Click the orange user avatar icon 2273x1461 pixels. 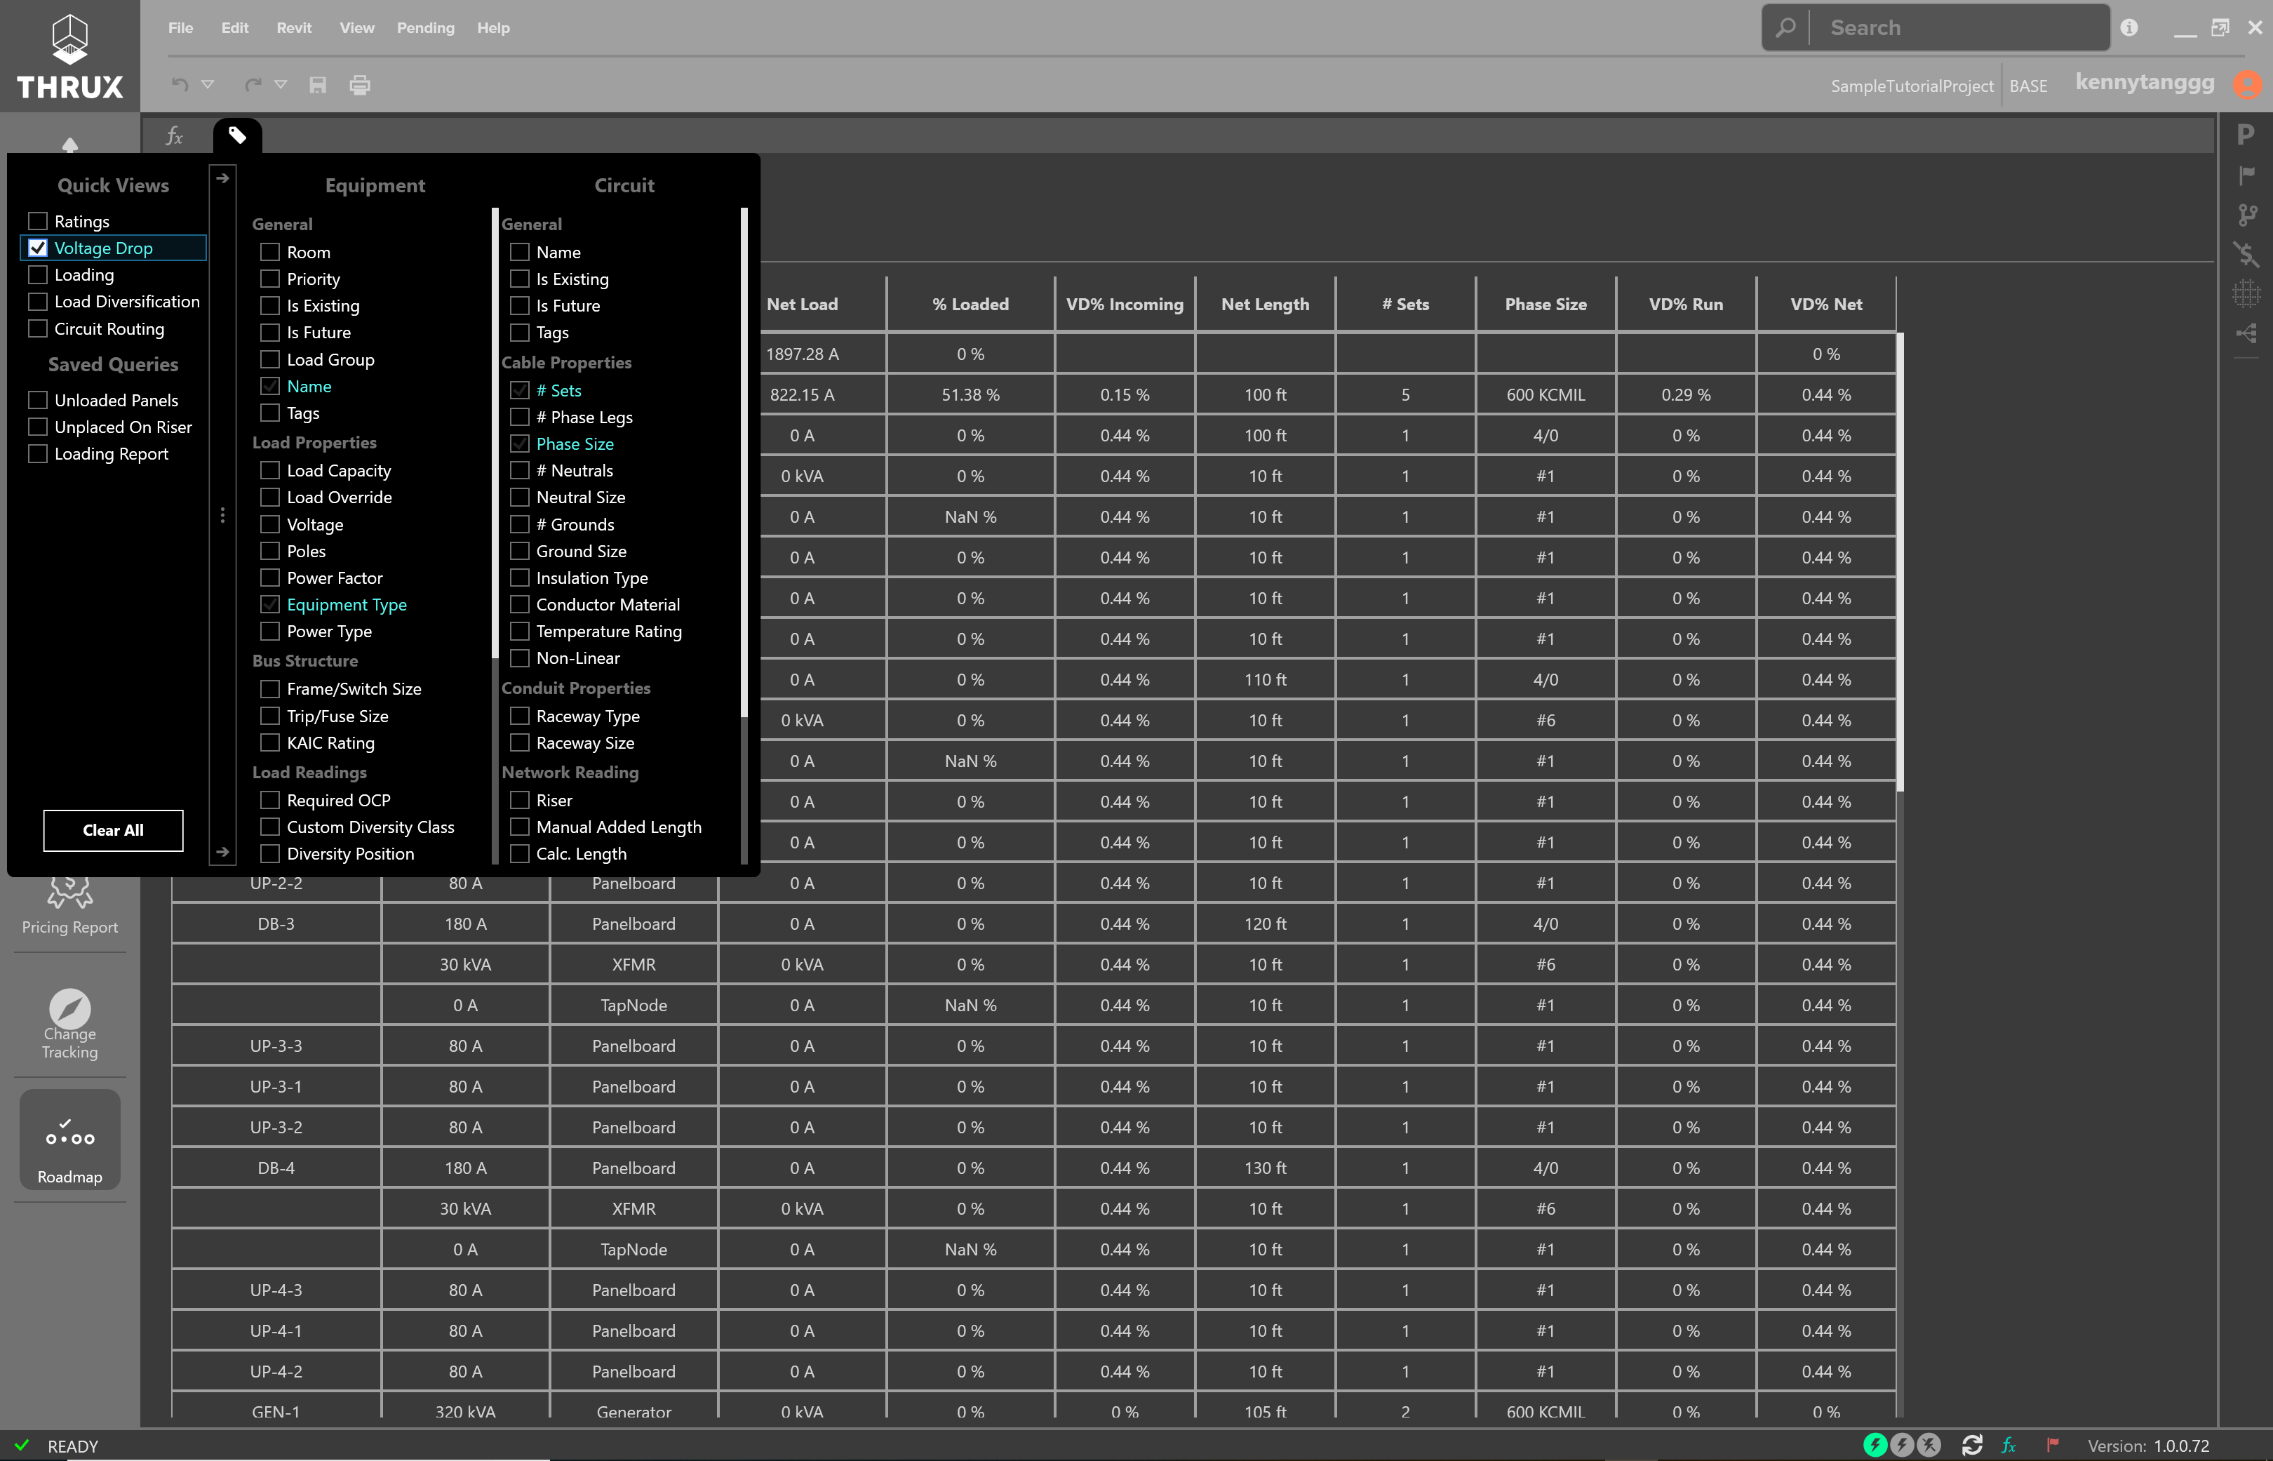pos(2248,84)
